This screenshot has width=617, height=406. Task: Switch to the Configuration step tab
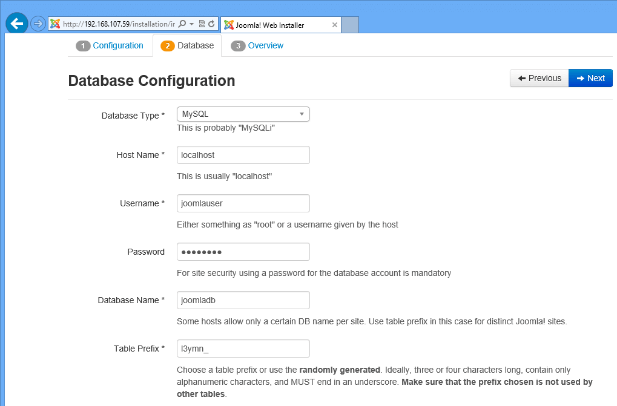pos(110,45)
